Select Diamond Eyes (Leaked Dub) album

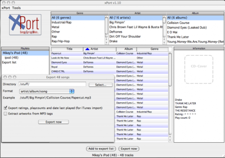(x=195, y=28)
